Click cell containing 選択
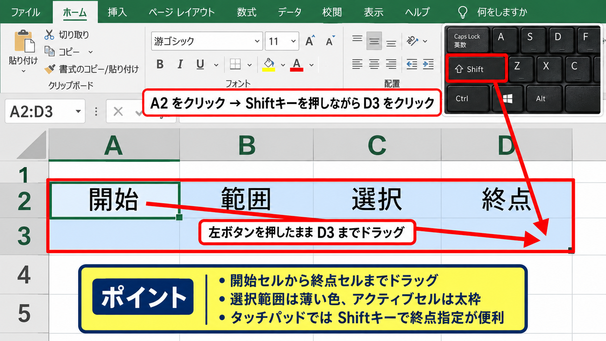Screen dimensions: 606x341 click(377, 200)
